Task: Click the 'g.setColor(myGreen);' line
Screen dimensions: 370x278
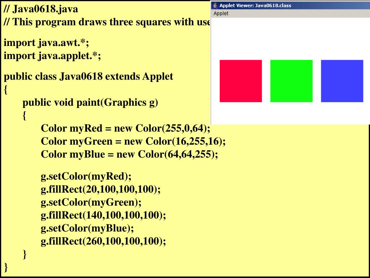Action: click(91, 203)
